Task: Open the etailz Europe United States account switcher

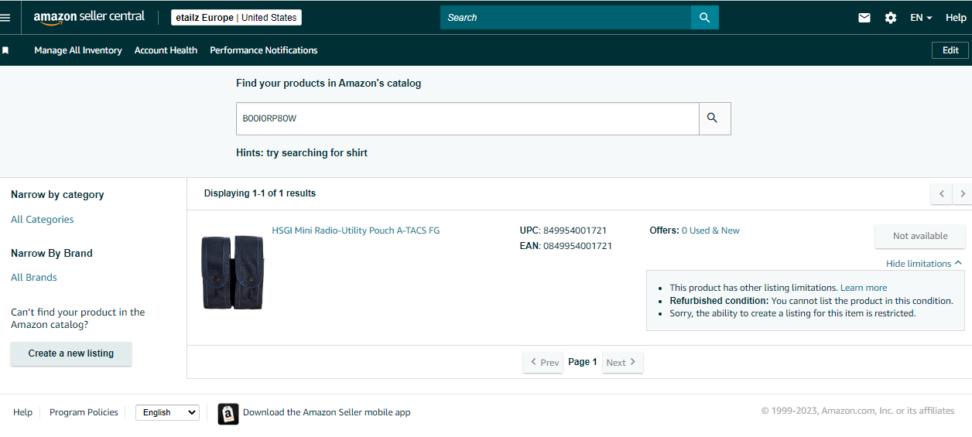Action: 236,17
